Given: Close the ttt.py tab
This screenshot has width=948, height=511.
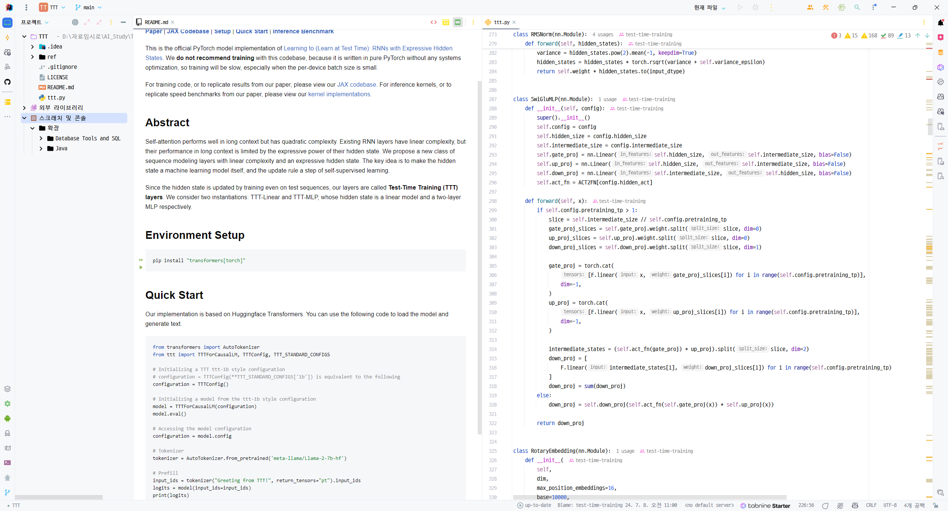Looking at the screenshot, I should tap(514, 22).
